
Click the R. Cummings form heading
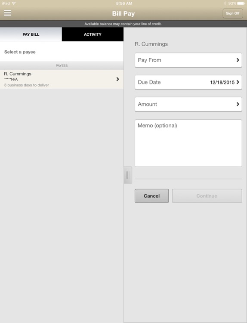click(151, 44)
